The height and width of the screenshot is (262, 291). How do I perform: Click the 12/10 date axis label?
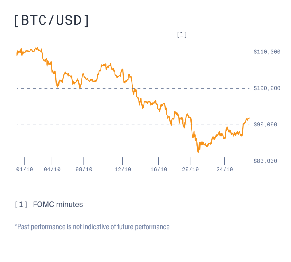tap(123, 169)
